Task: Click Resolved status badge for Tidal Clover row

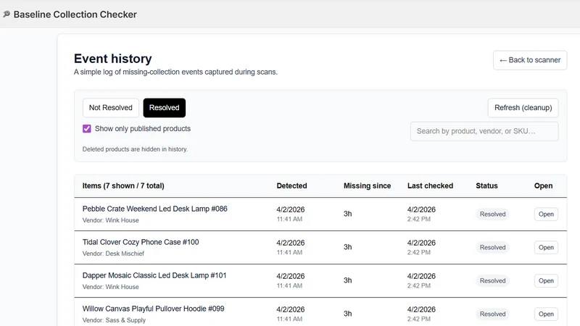Action: [492, 247]
